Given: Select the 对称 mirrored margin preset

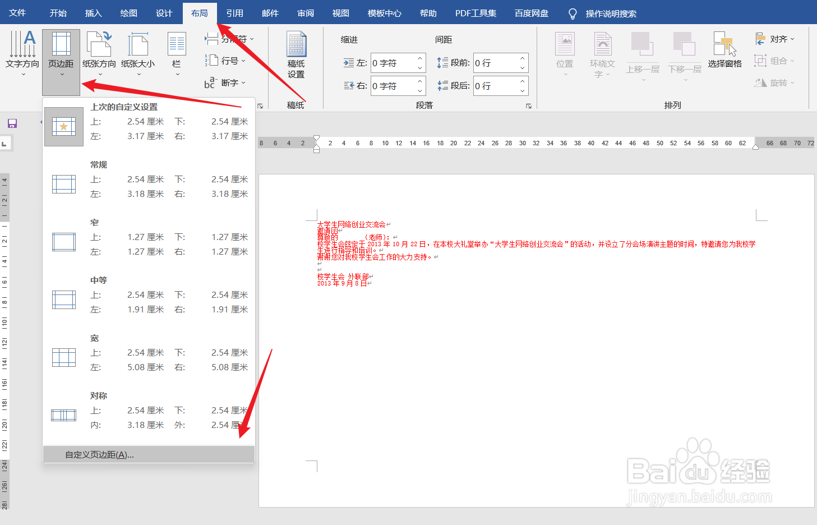Looking at the screenshot, I should (x=149, y=411).
